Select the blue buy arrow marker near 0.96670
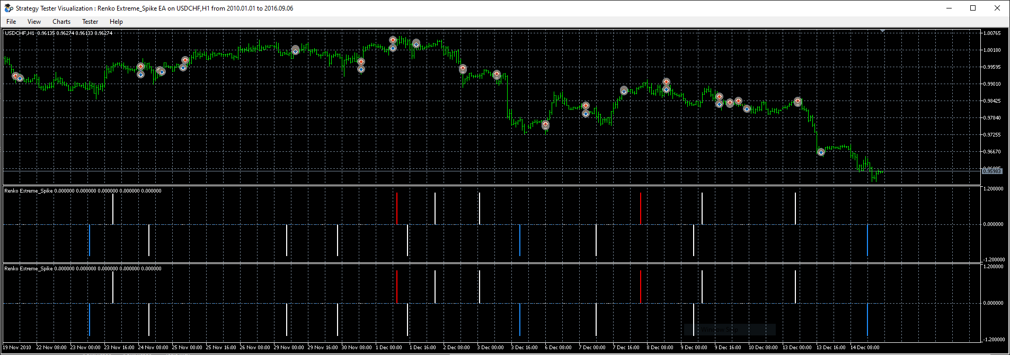Screen dimensions: 1010x355 click(821, 152)
